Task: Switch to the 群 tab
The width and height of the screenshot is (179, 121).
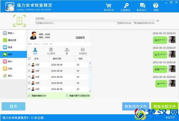Action: pyautogui.click(x=67, y=51)
